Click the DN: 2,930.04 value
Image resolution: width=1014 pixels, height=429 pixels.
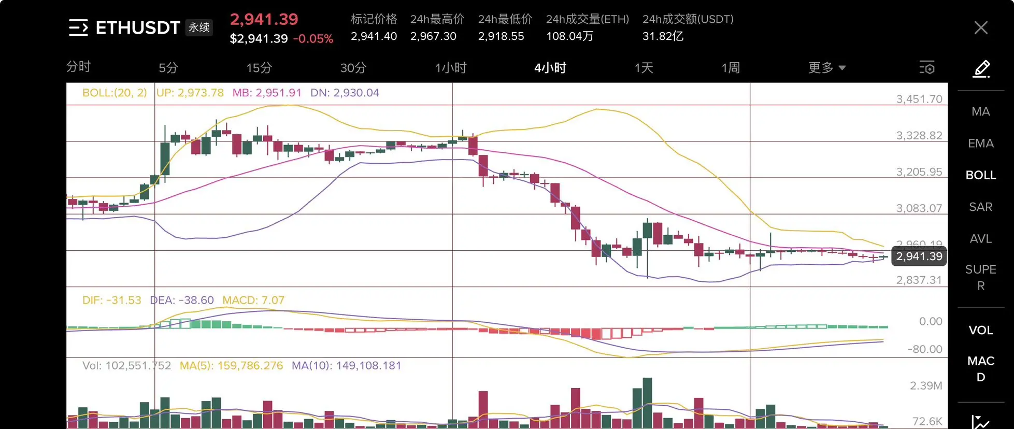point(345,93)
